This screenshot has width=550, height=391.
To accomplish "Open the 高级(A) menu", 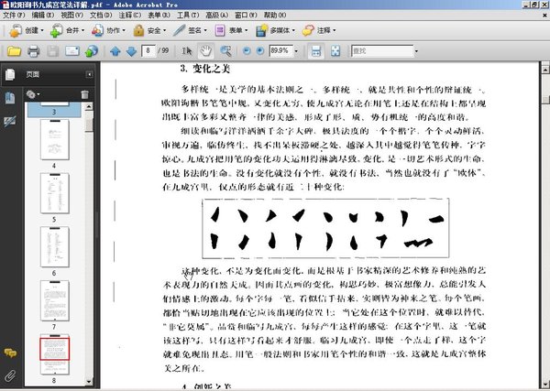I will [216, 15].
